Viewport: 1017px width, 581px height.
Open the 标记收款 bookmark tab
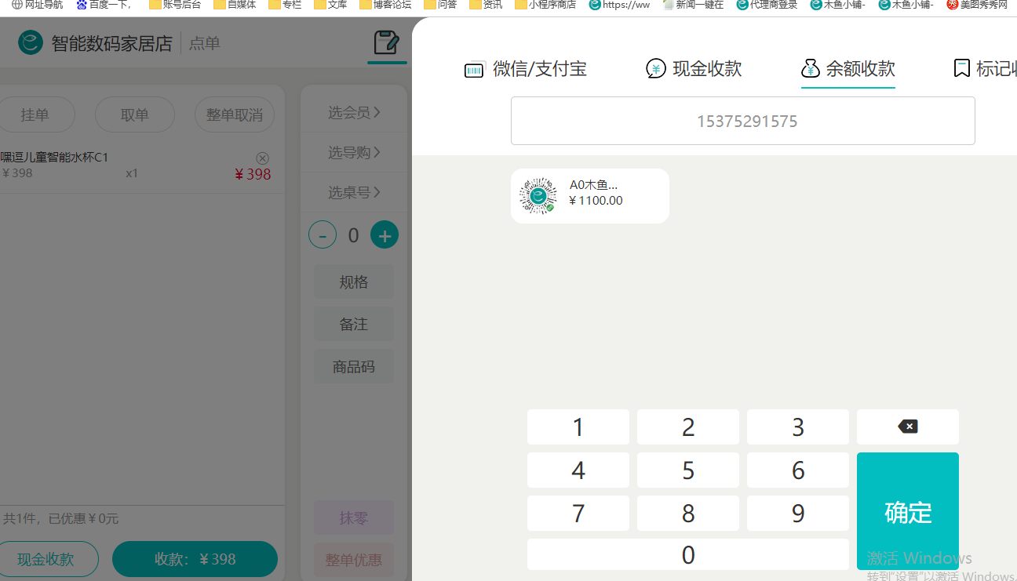point(985,69)
